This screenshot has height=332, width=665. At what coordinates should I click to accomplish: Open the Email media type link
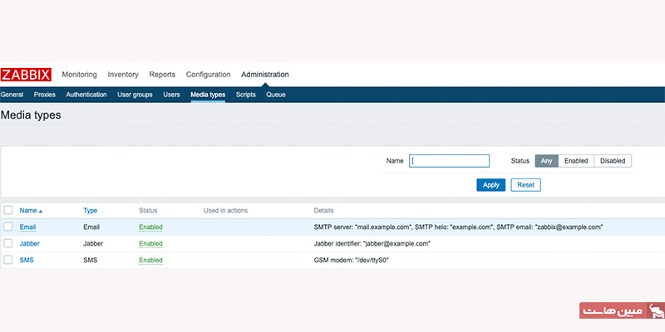27,227
